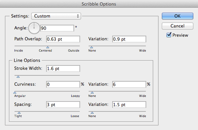Viewport: 198px width, 130px height.
Task: Click the Path Overlap input field
Action: pos(63,39)
